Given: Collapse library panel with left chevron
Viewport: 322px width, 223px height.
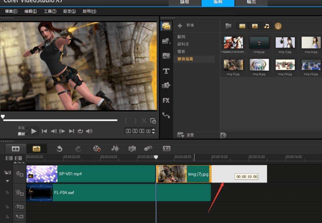Looking at the screenshot, I should coord(223,135).
